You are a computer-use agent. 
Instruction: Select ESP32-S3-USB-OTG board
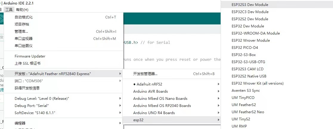tap(277, 62)
